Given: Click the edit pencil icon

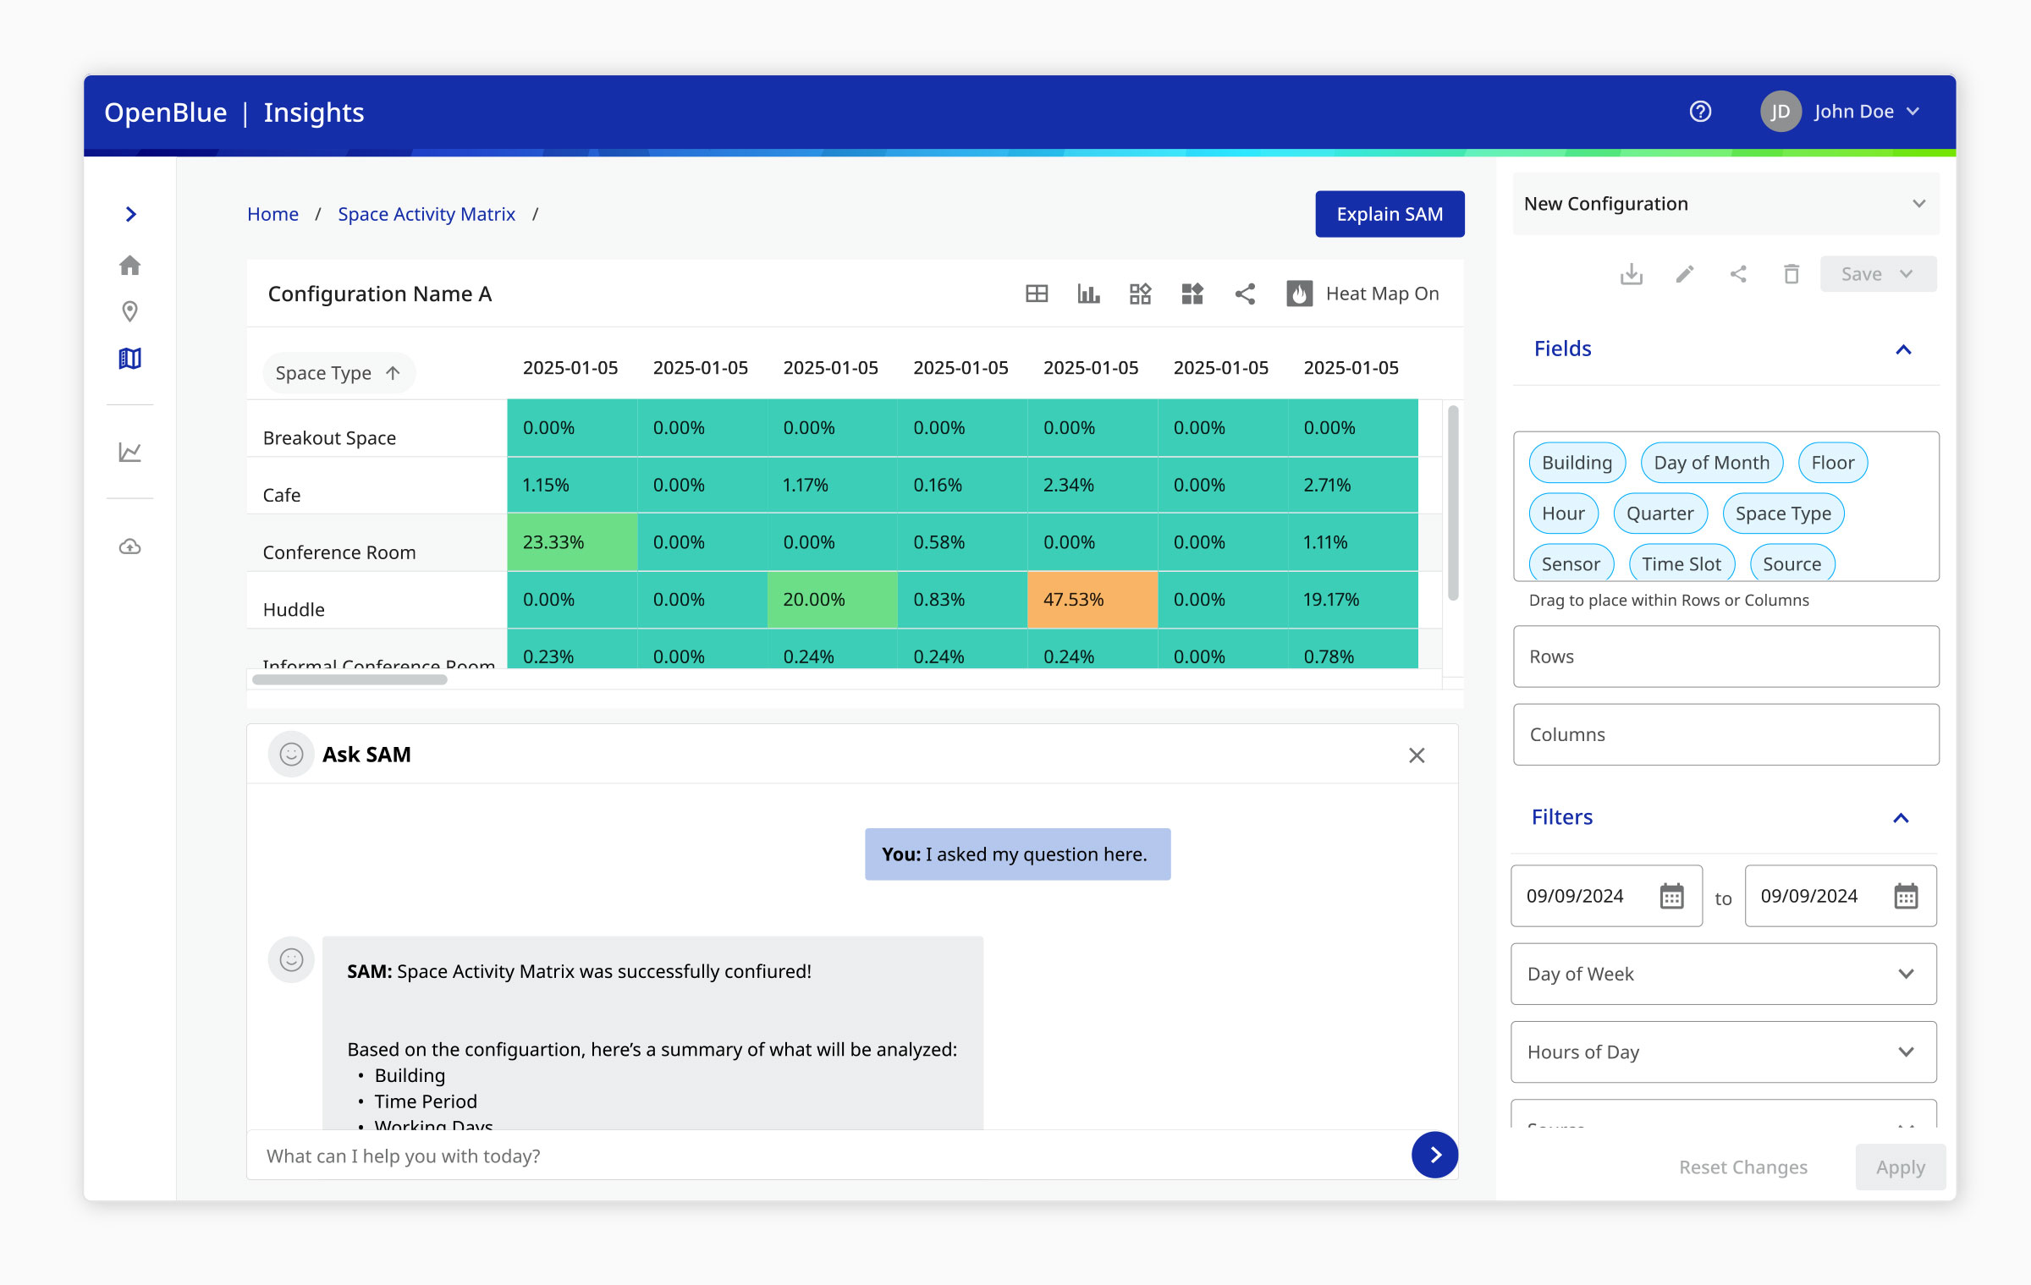Looking at the screenshot, I should (1685, 274).
